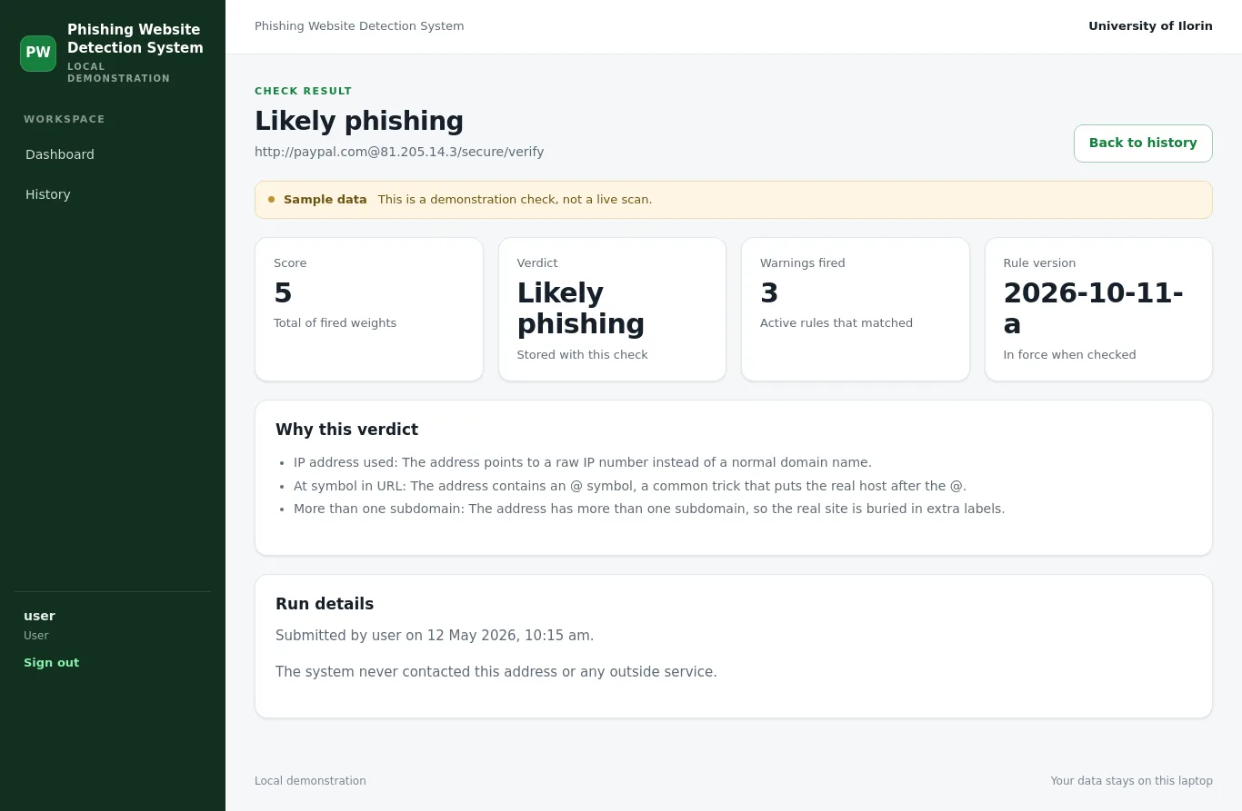
Task: Click the WORKSPACE section label in sidebar
Action: tap(65, 119)
